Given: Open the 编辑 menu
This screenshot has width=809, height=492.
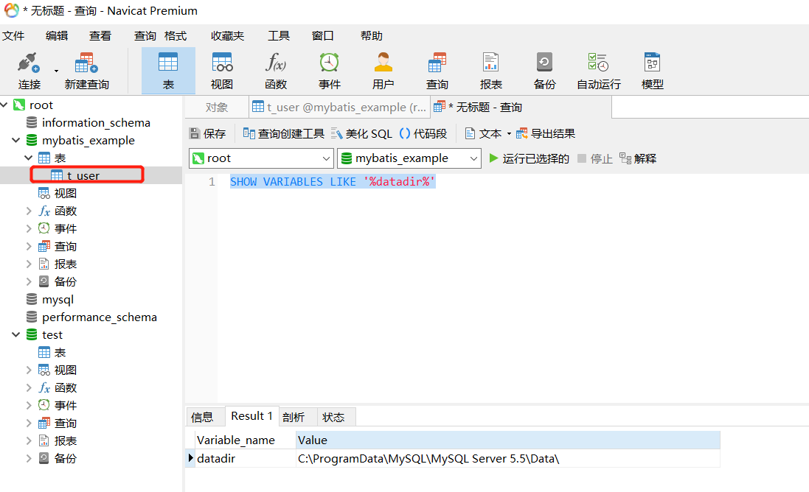Looking at the screenshot, I should coord(57,35).
